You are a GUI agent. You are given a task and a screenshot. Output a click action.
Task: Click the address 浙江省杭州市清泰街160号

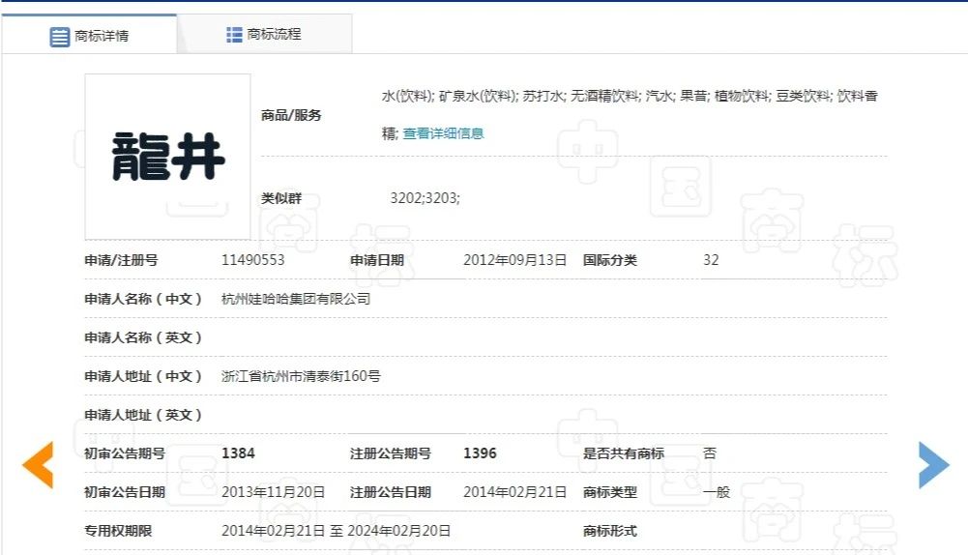[301, 376]
